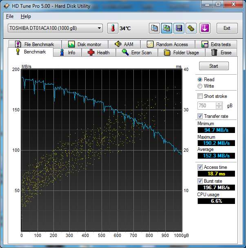Copy benchmark info to clipboard icon
The width and height of the screenshot is (246, 248).
tap(155, 28)
